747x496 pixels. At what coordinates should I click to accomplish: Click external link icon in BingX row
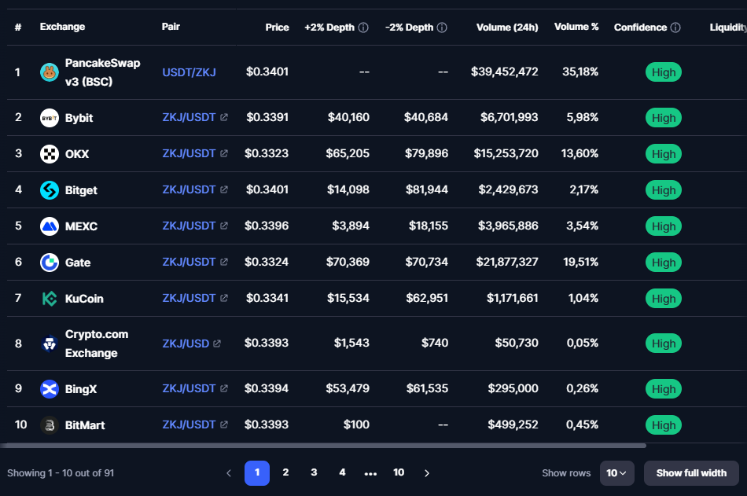tap(224, 389)
